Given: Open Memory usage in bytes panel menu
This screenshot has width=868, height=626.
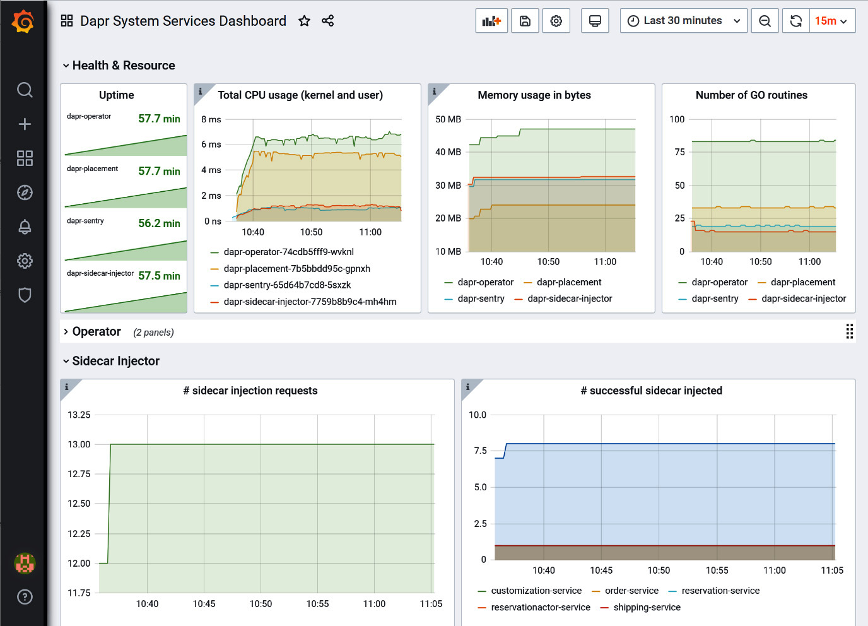Looking at the screenshot, I should pos(534,95).
